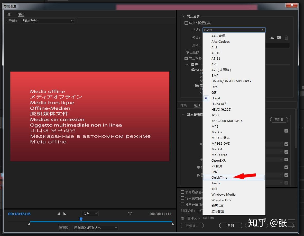Choose PNG from the format list
Screen dimensions: 304x236
click(x=234, y=172)
